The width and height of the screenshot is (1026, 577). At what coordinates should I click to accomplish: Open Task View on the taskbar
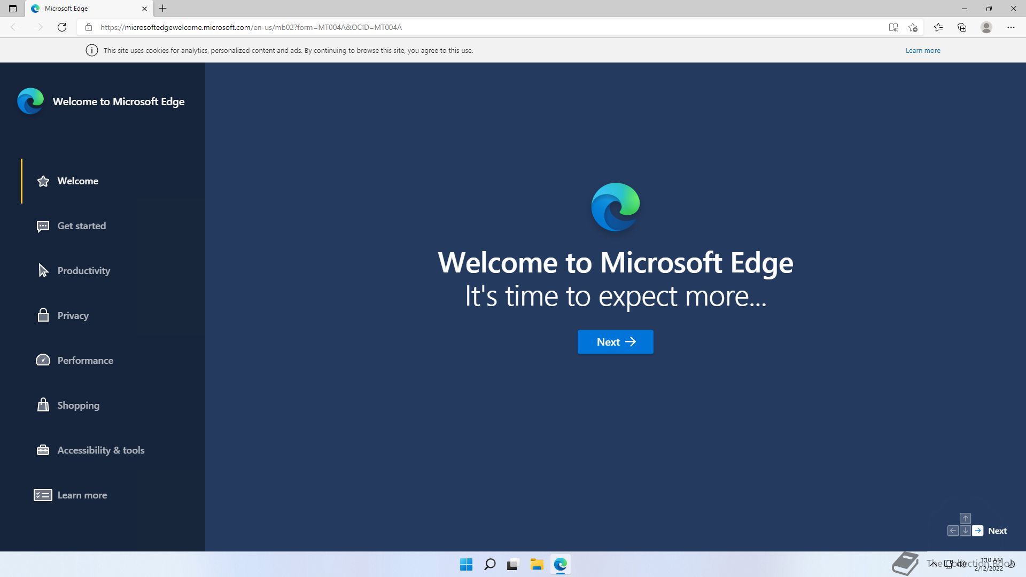pyautogui.click(x=513, y=564)
